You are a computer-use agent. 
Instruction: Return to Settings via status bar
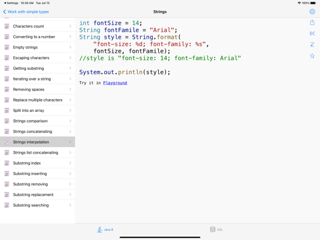[11, 3]
